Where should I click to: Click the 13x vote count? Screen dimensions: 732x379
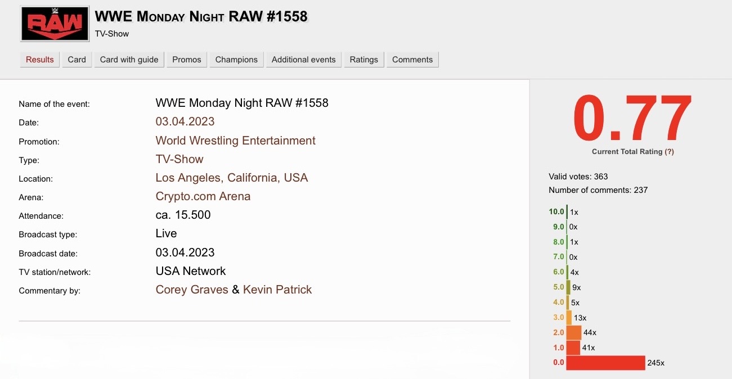tap(580, 318)
